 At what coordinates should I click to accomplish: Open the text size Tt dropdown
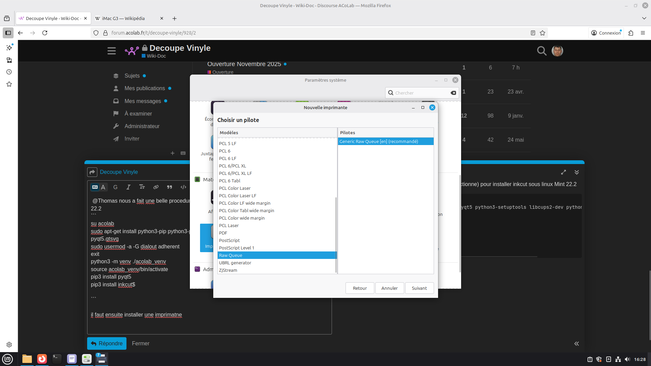click(x=142, y=187)
